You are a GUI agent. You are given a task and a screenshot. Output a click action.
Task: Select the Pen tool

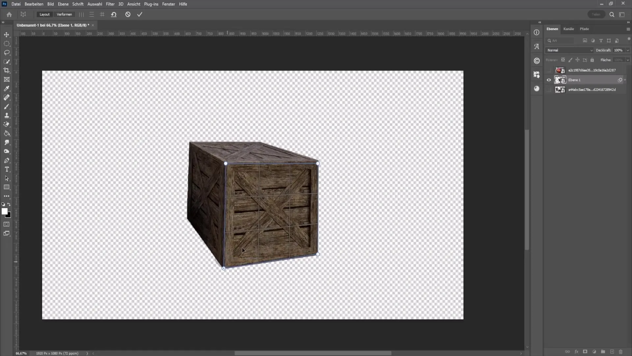tap(7, 161)
